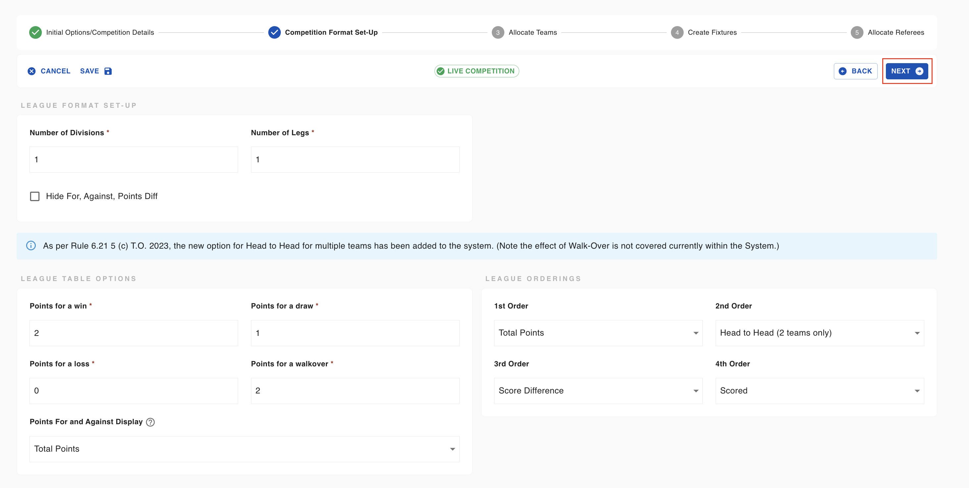Click the step 3 circle icon for Allocate Teams

(498, 32)
